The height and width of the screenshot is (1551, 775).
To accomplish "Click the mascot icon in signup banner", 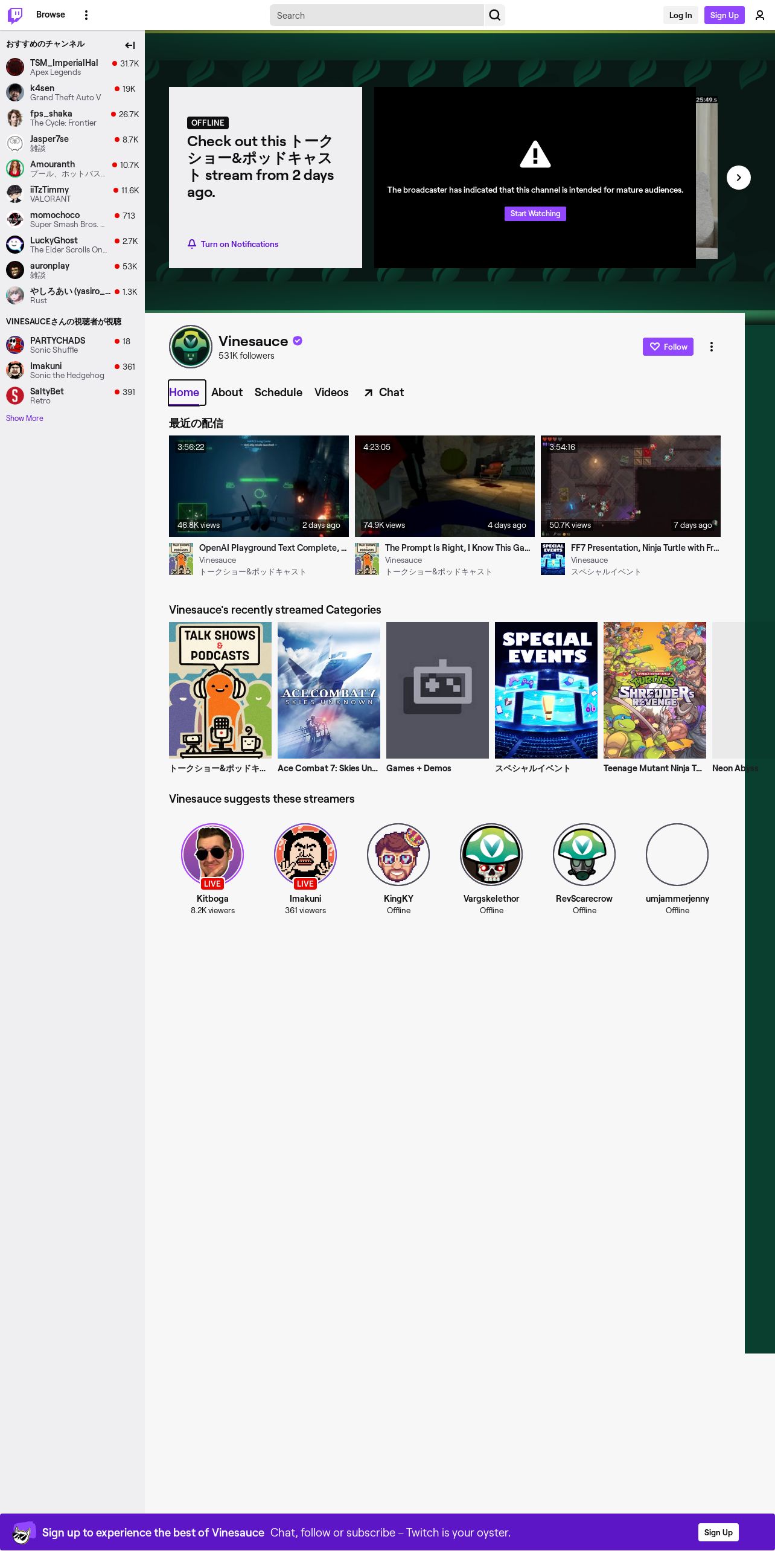I will pos(23,1532).
